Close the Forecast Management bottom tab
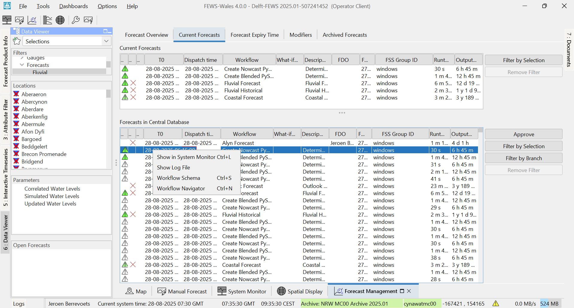 [x=409, y=291]
